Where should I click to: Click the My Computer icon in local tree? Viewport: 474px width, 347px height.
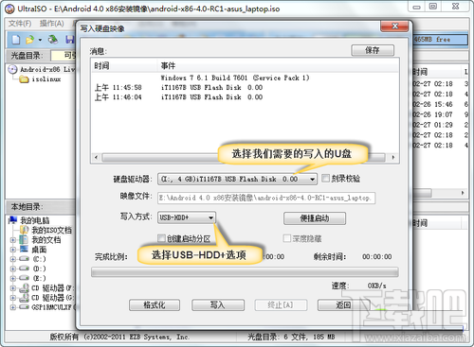(x=13, y=220)
